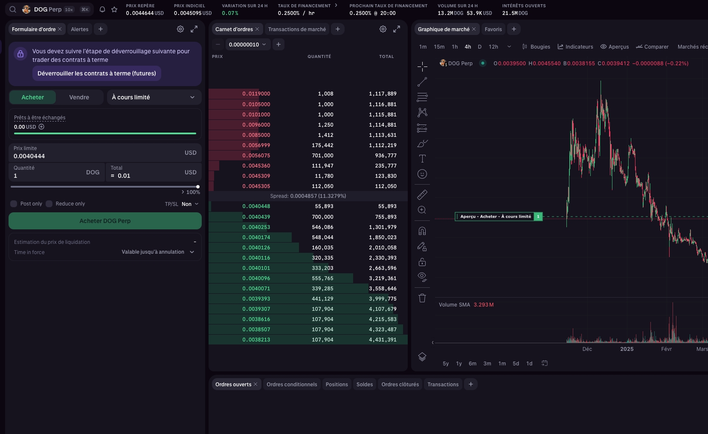This screenshot has width=708, height=434.
Task: Activate the magnet snap mode icon
Action: (x=422, y=231)
